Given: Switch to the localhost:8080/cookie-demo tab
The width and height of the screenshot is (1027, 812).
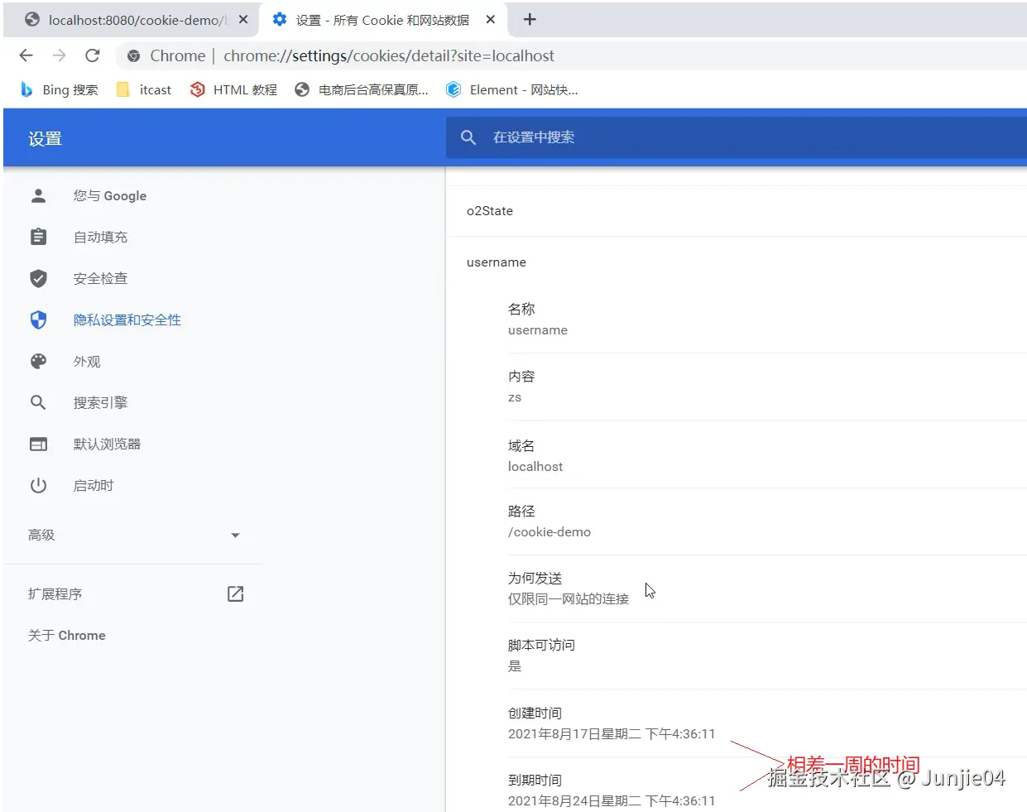Looking at the screenshot, I should (x=132, y=19).
